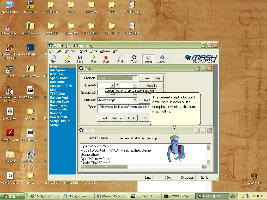This screenshot has height=200, width=267.
Task: Select the Mypal raccoon desktop icon
Action: [x=10, y=71]
